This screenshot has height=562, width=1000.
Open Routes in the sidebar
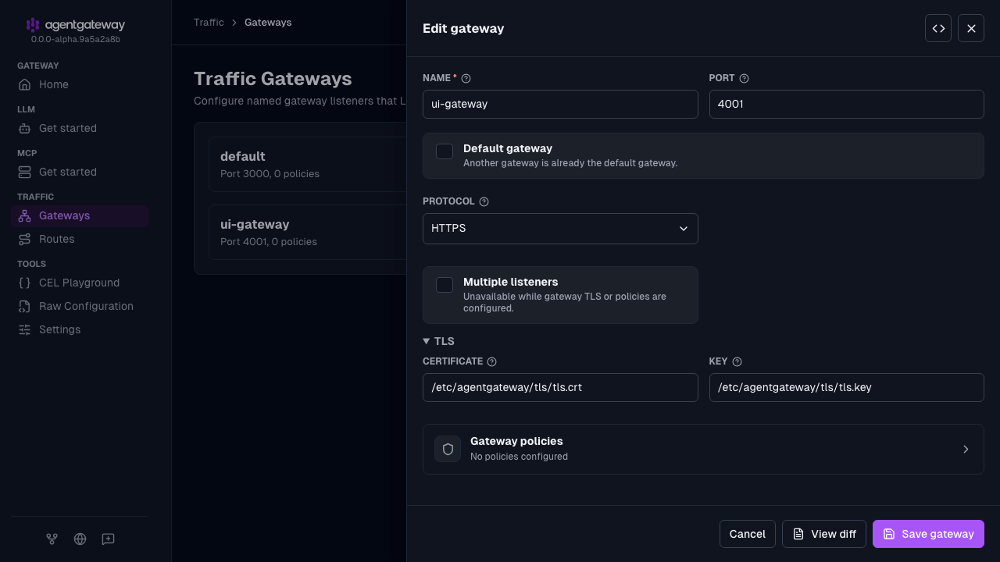80,239
